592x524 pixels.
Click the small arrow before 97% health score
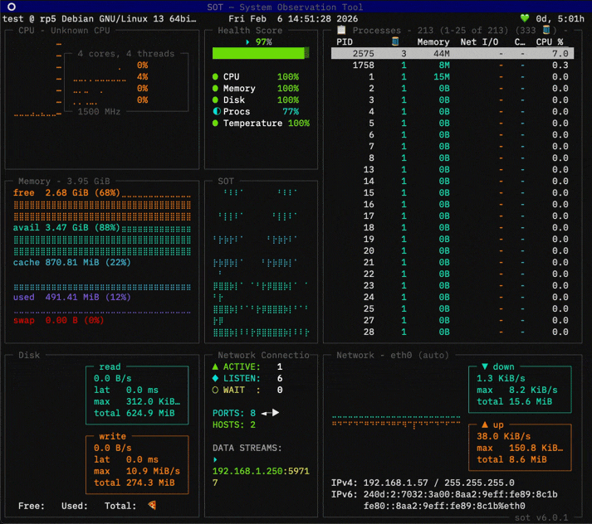tap(247, 41)
